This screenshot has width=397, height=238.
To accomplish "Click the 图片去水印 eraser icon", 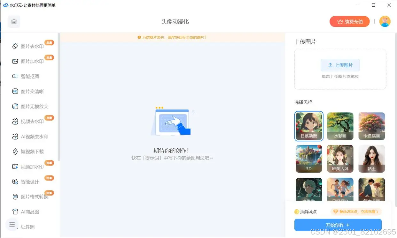I will (15, 46).
